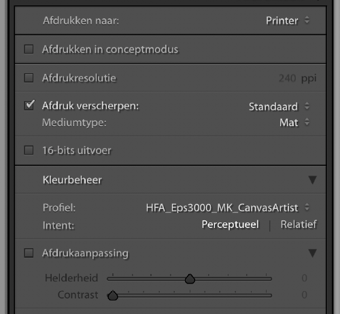
Task: Tick the Afdrukresolutie checkbox
Action: (x=29, y=78)
